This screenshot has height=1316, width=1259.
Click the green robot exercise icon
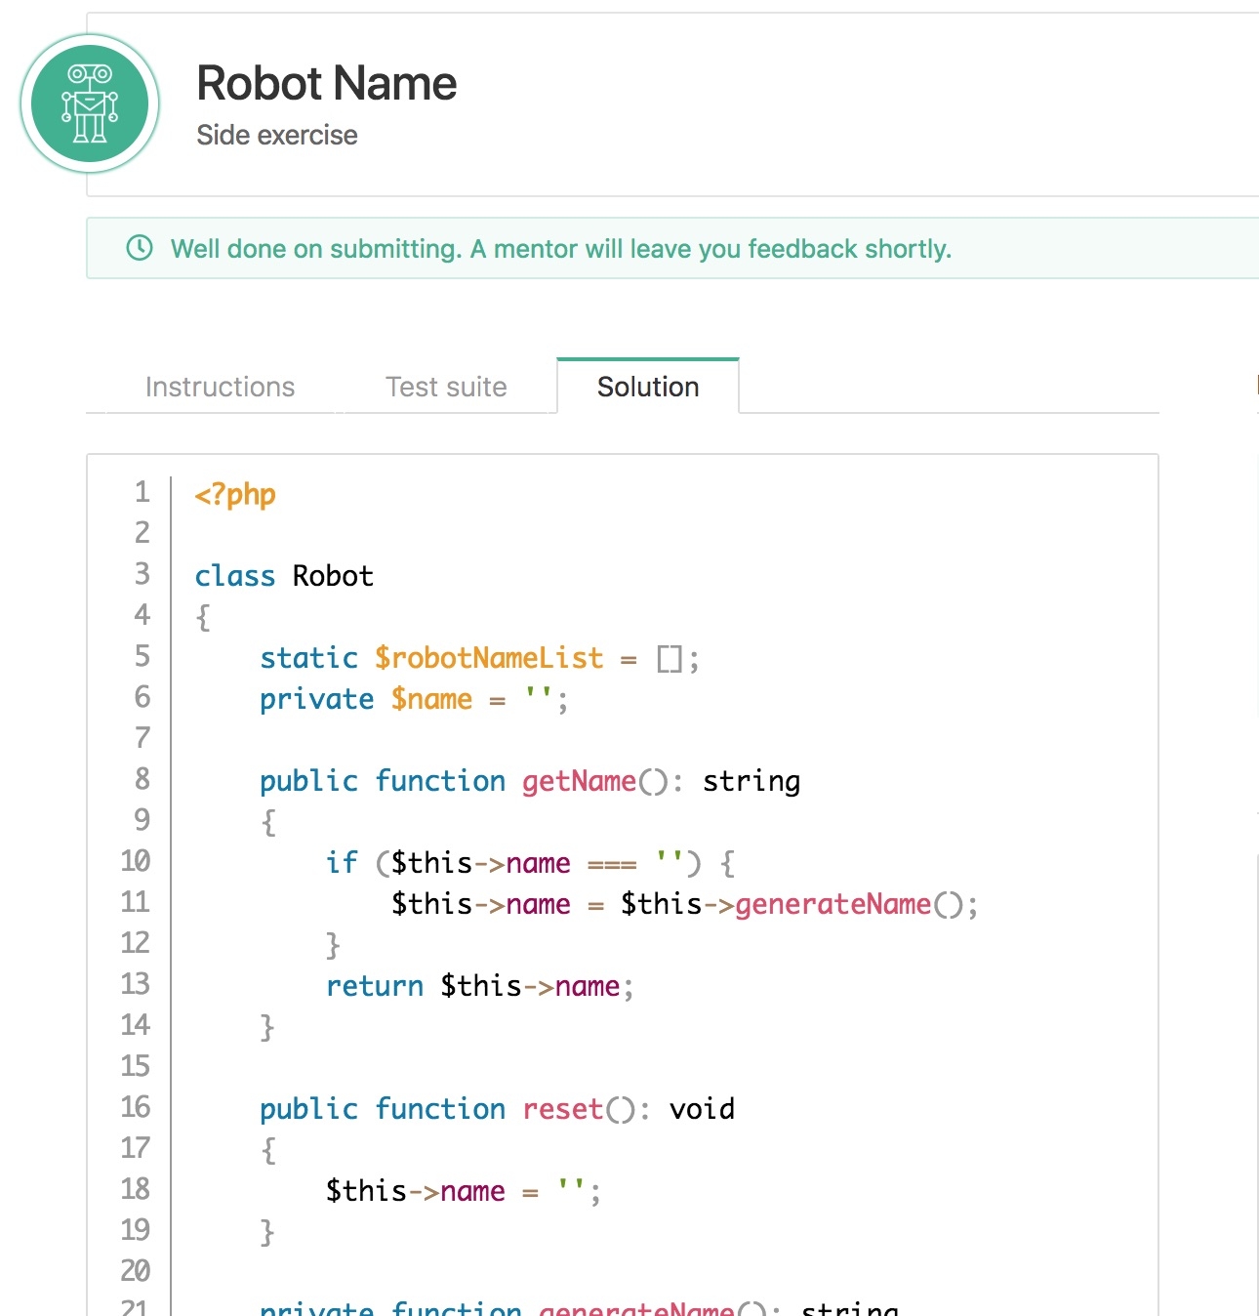tap(90, 103)
